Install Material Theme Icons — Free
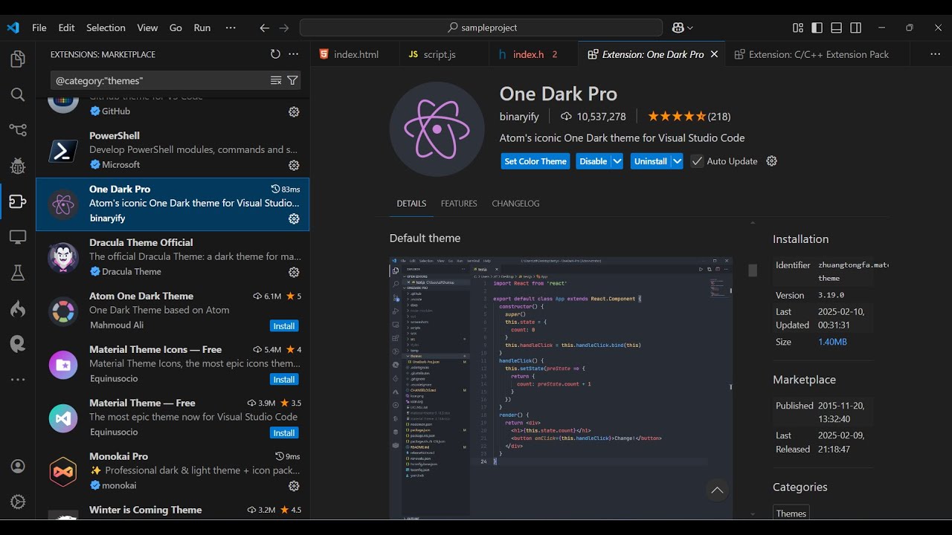The height and width of the screenshot is (535, 952). click(284, 380)
